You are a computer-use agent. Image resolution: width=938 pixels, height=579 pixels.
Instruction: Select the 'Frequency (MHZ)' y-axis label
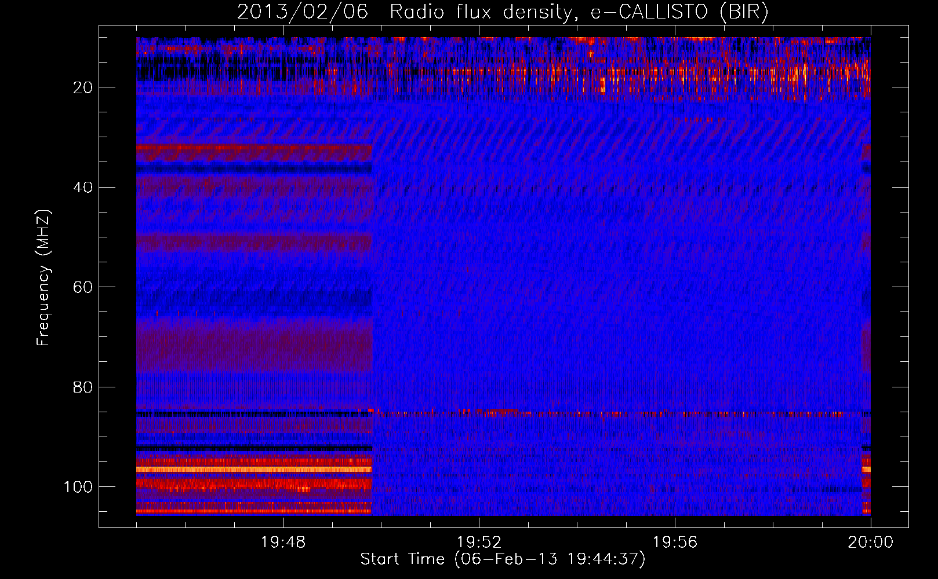tap(43, 277)
